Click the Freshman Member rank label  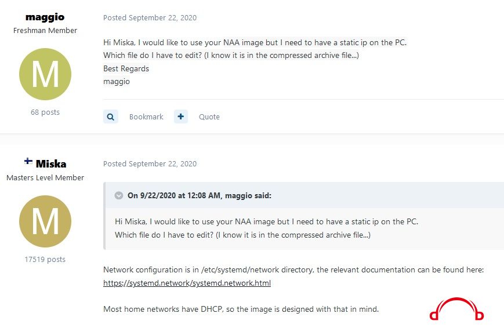pyautogui.click(x=45, y=31)
